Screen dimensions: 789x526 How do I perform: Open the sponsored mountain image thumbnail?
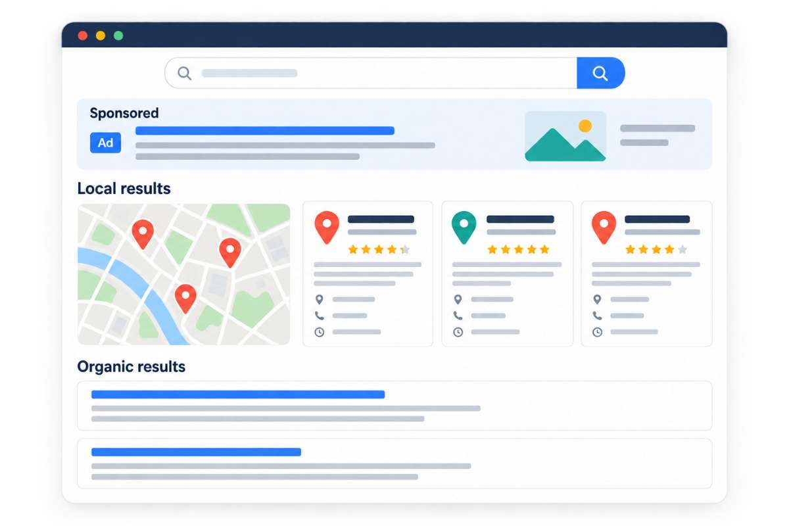pyautogui.click(x=565, y=136)
